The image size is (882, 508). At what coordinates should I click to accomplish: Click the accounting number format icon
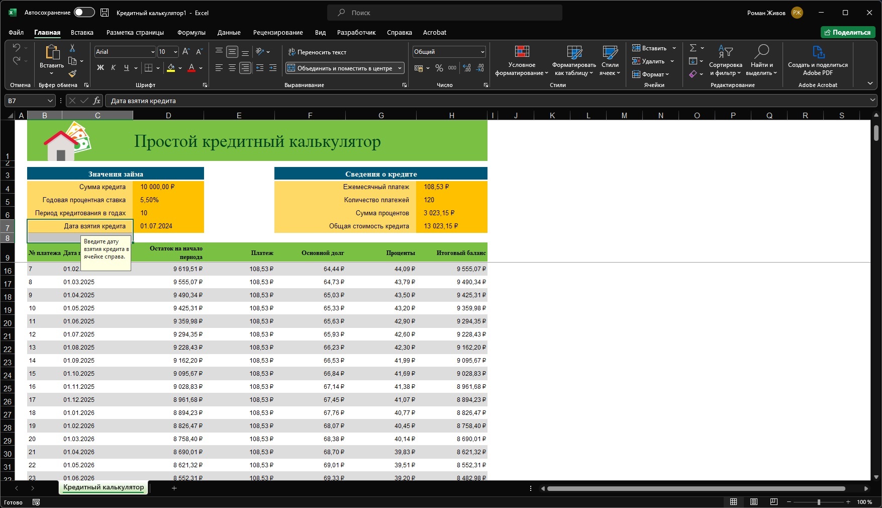(419, 68)
